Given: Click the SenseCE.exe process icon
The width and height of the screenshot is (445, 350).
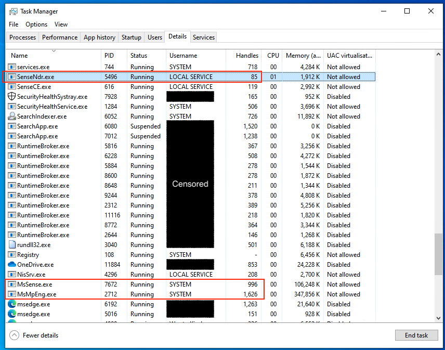Looking at the screenshot, I should [12, 87].
